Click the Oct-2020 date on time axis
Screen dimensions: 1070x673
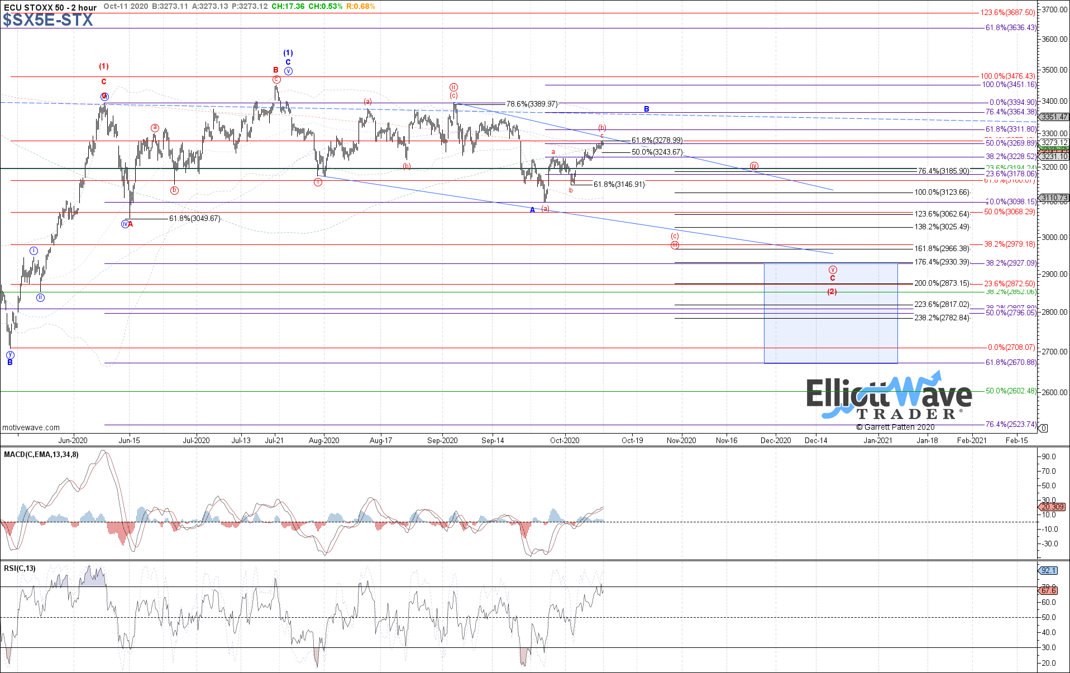click(x=565, y=440)
